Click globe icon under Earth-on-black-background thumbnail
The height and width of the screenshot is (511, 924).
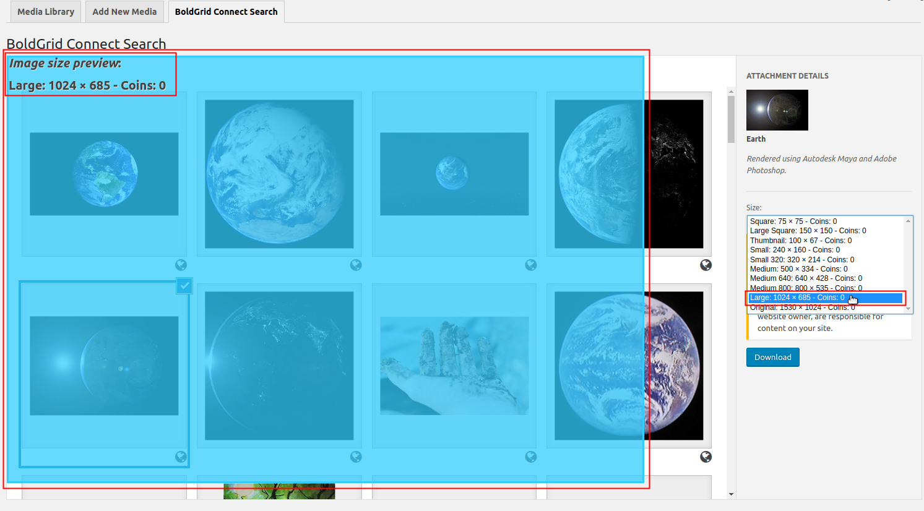pyautogui.click(x=706, y=457)
